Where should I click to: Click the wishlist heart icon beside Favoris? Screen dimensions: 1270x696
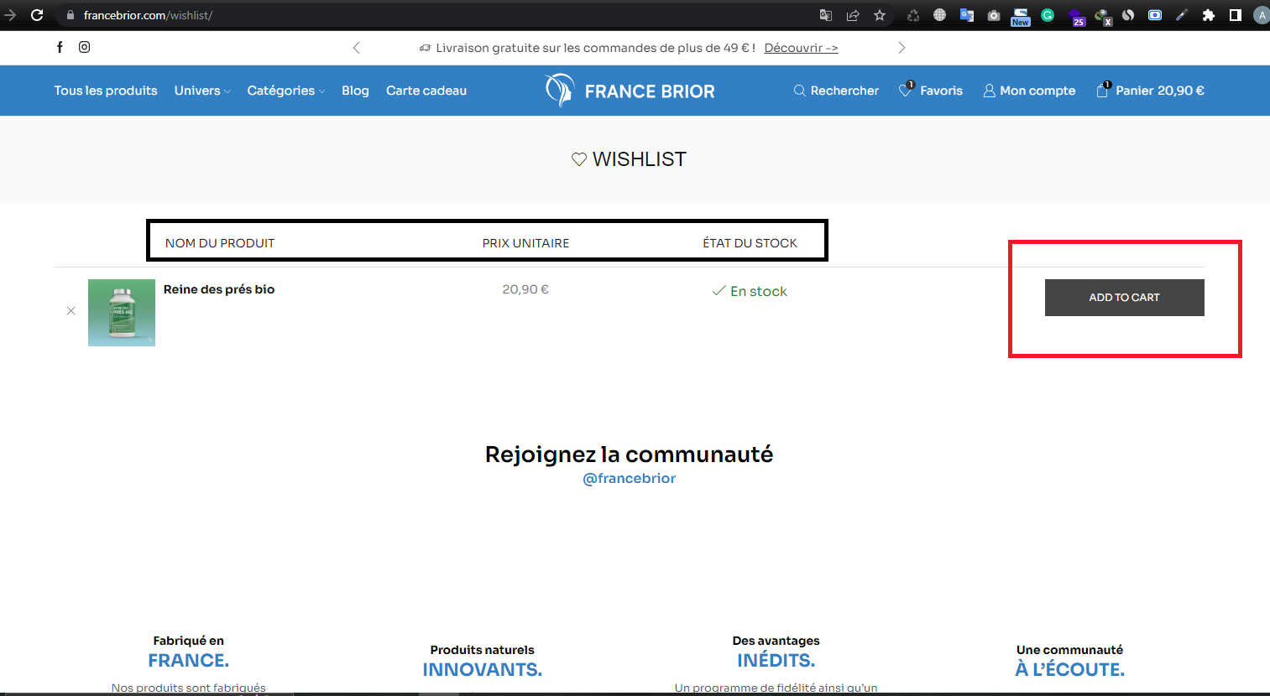[907, 90]
